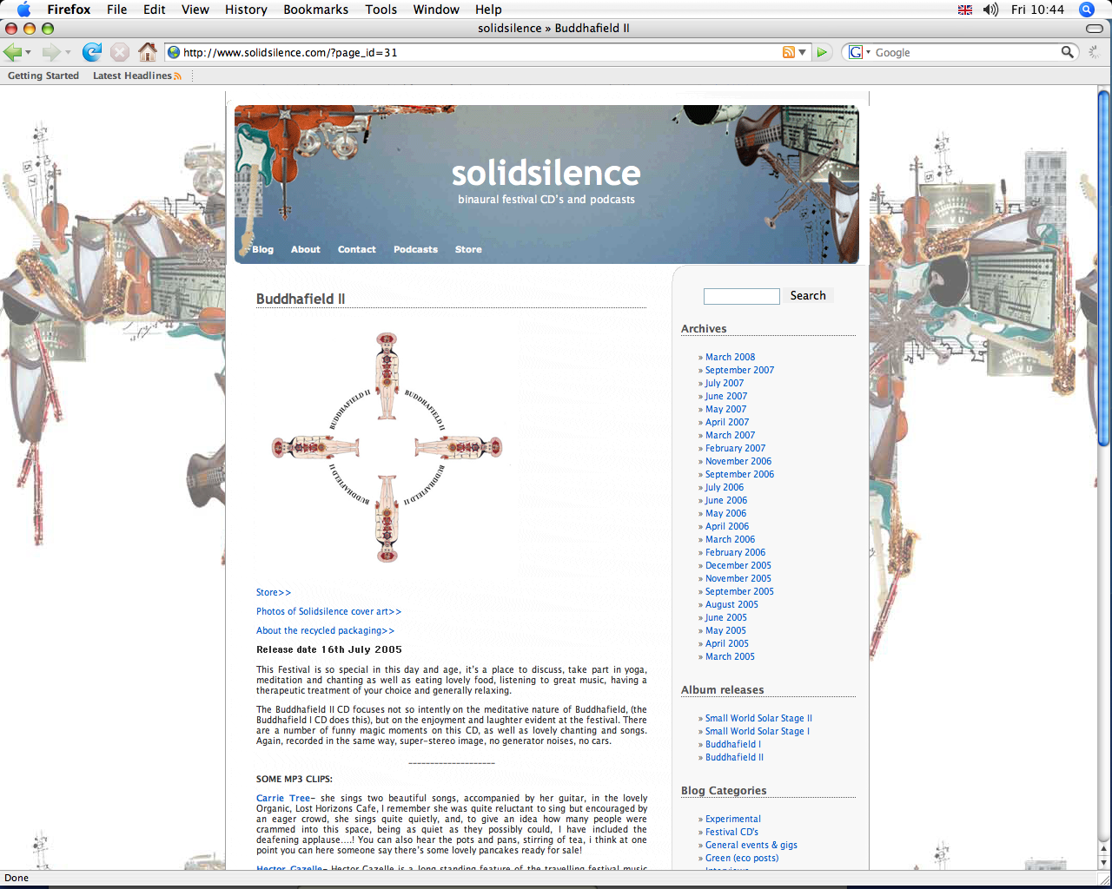This screenshot has height=889, width=1112.
Task: Click the sidebar Search button
Action: (808, 296)
